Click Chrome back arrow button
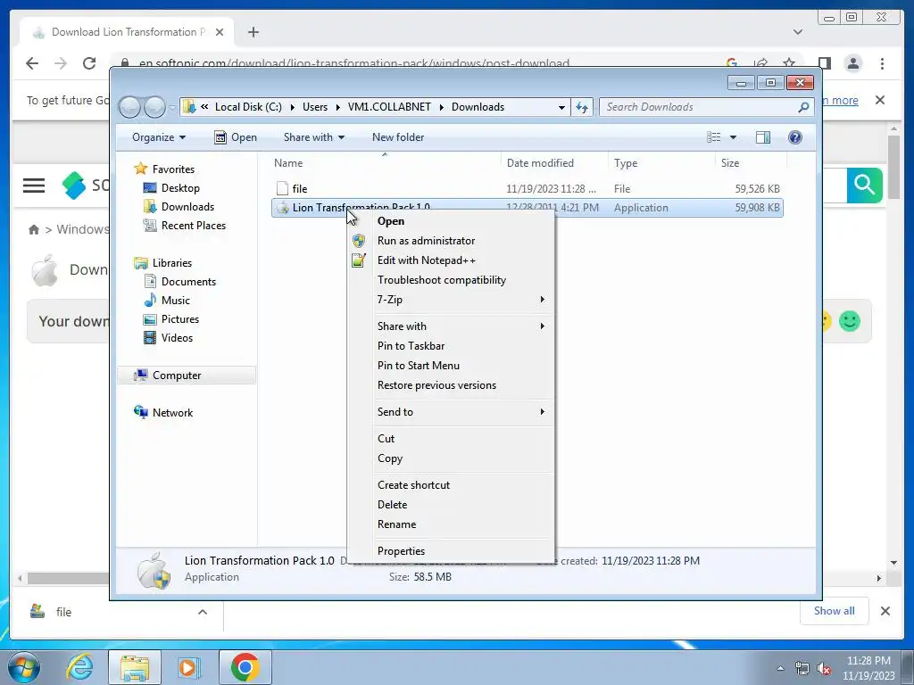 32,63
